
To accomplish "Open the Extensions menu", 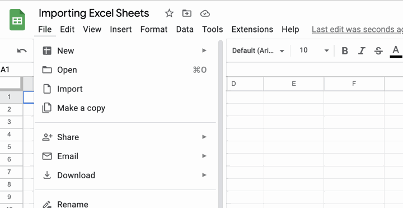I will (252, 29).
